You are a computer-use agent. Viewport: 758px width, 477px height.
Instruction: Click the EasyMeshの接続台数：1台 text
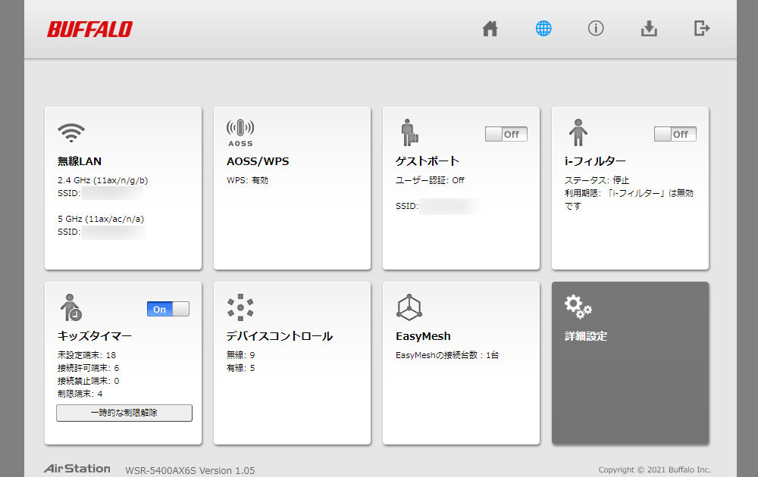coord(447,355)
